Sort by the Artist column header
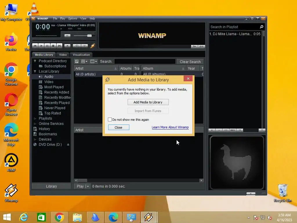The height and width of the screenshot is (223, 297). coord(96,69)
